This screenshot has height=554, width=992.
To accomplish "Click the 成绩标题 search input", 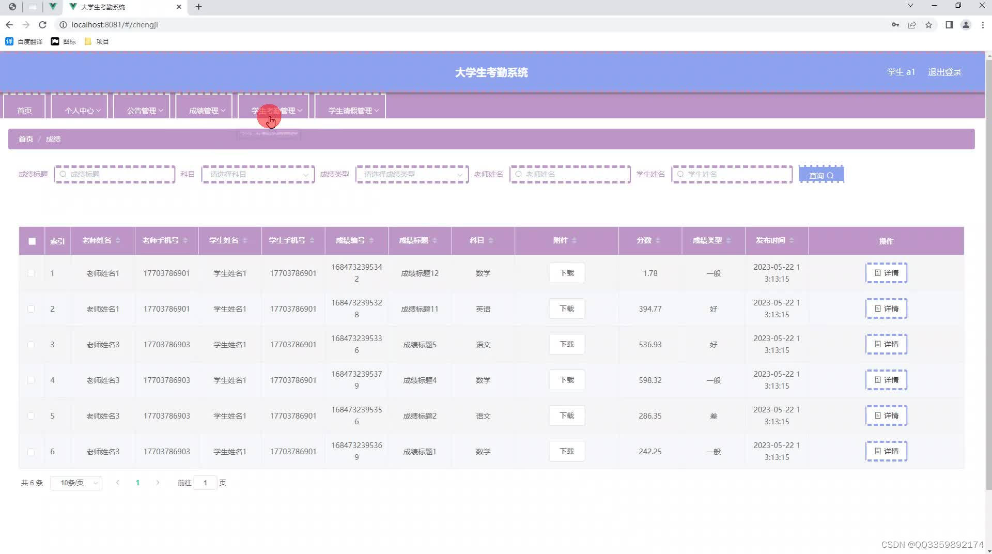I will coord(114,174).
